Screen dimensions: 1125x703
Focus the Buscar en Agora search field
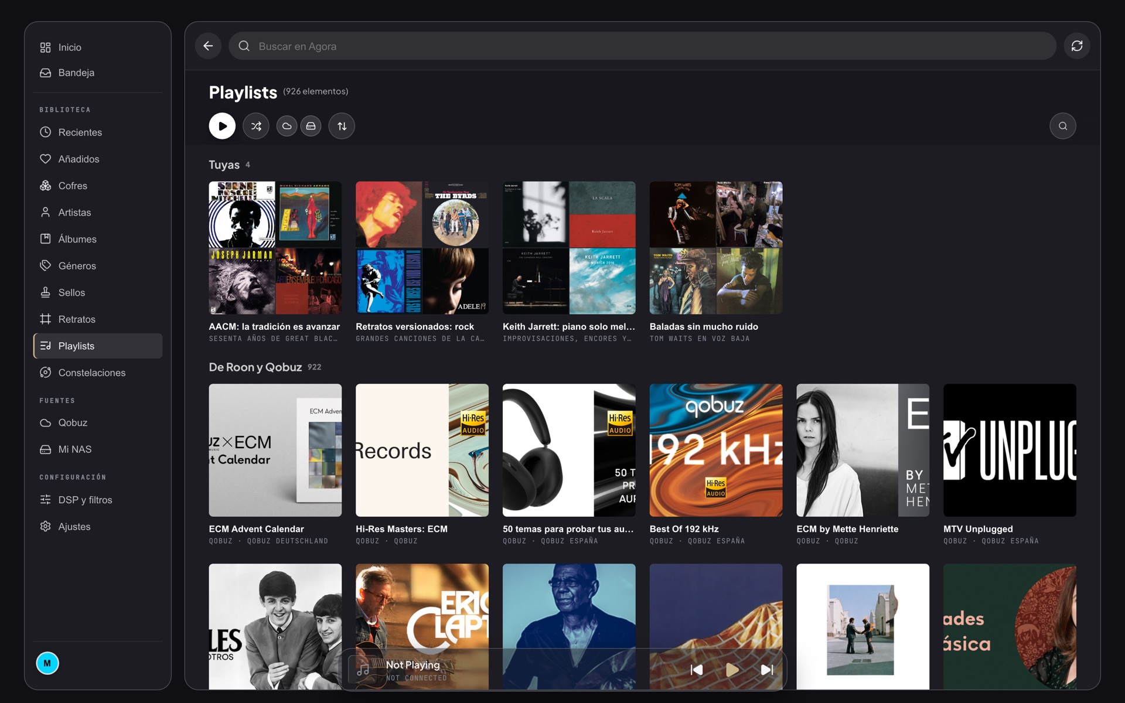[x=642, y=46]
